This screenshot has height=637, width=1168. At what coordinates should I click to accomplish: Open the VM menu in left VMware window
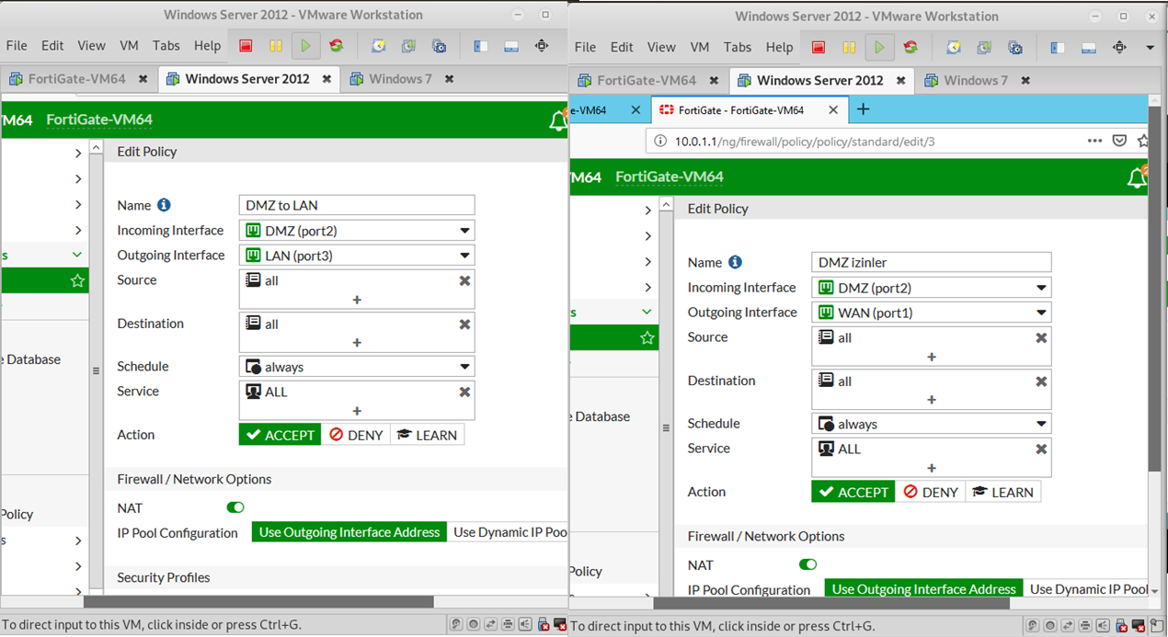click(129, 45)
